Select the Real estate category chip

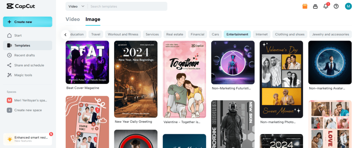click(175, 35)
